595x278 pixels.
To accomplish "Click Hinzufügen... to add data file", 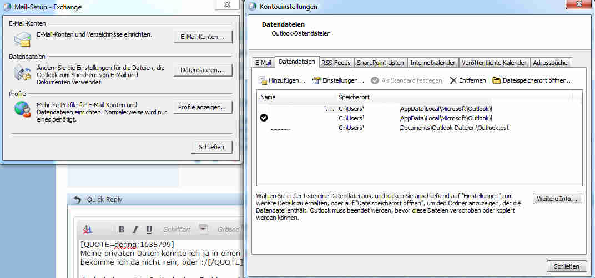I will click(x=282, y=80).
